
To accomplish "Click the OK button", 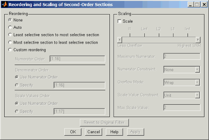I will [x=73, y=132].
